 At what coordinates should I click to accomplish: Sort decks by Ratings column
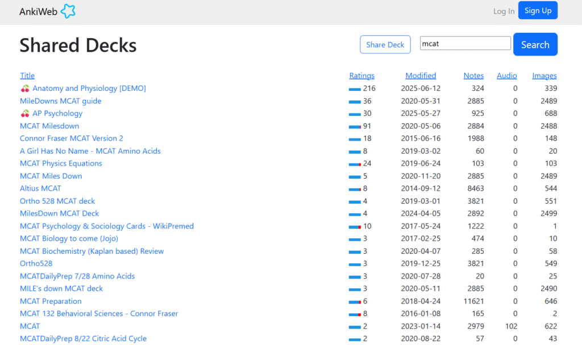(362, 75)
